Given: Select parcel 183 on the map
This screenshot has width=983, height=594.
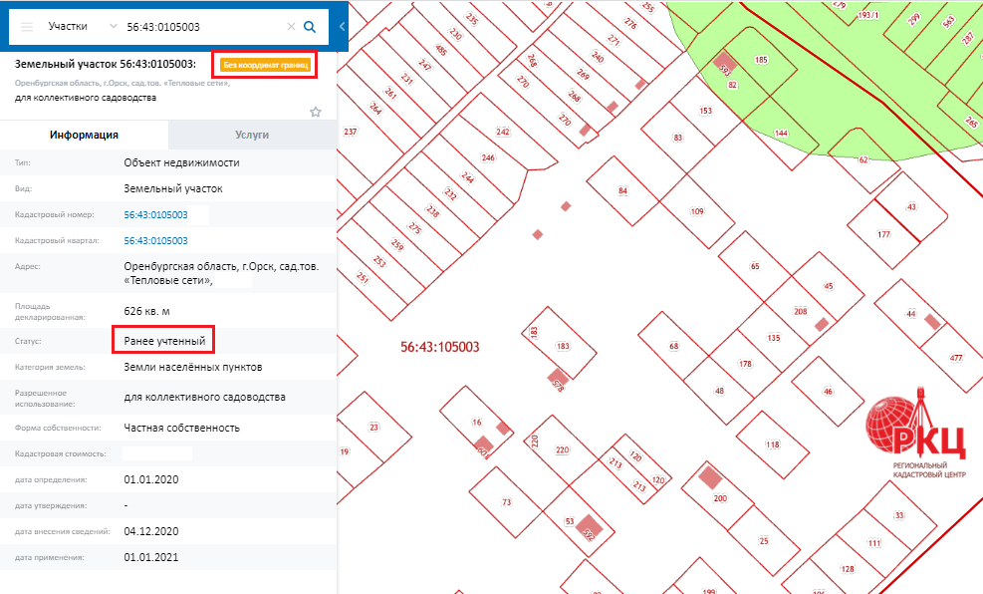Looking at the screenshot, I should [x=564, y=347].
